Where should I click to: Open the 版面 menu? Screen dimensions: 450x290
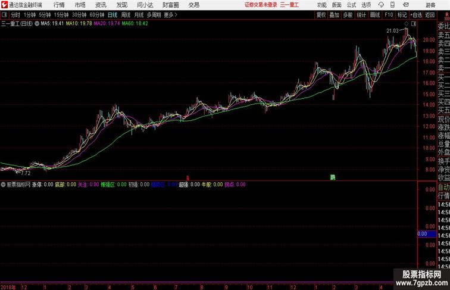coord(337,5)
